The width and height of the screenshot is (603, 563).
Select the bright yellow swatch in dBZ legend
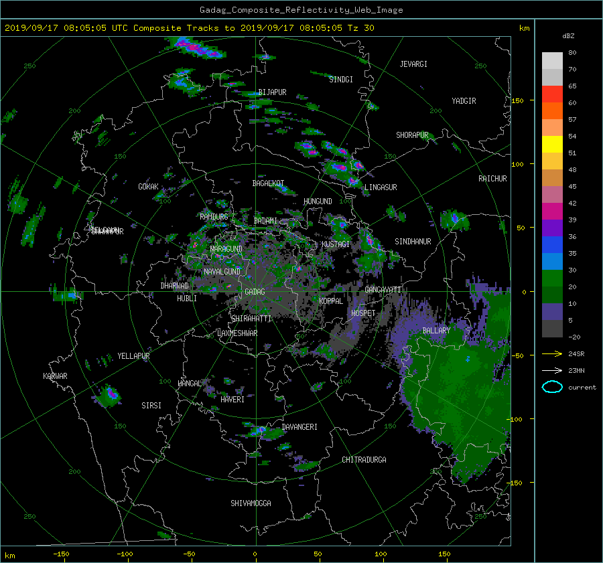pos(552,144)
